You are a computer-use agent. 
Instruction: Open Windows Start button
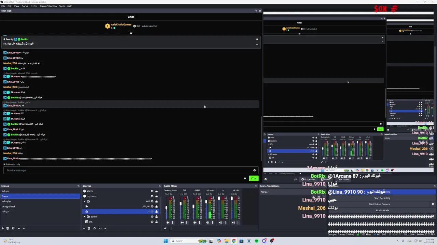166,241
